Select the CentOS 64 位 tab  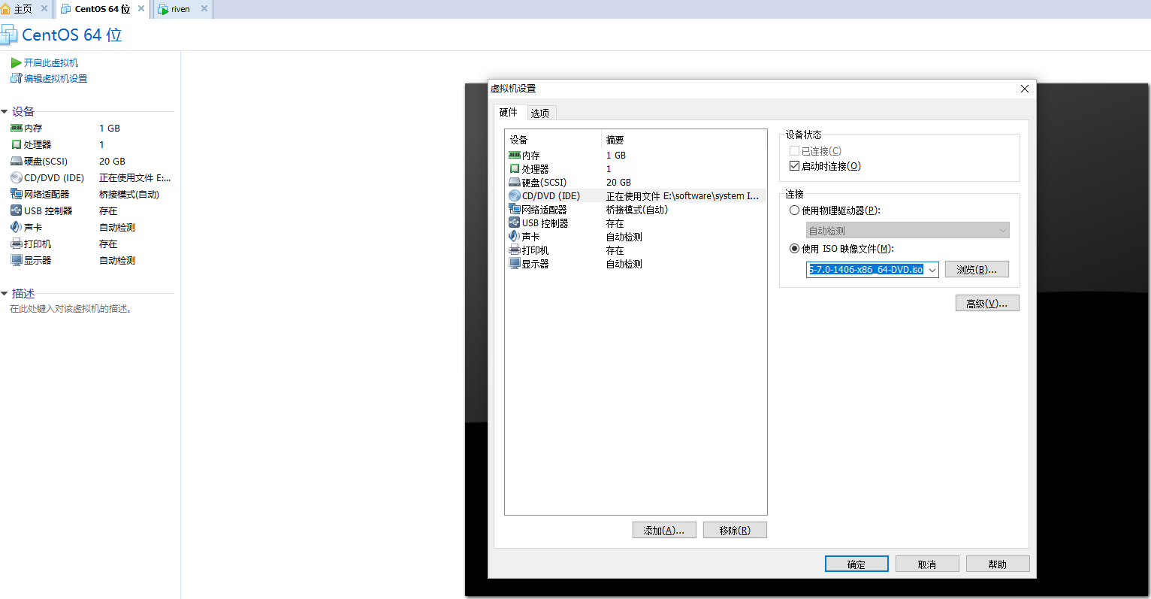pyautogui.click(x=102, y=9)
